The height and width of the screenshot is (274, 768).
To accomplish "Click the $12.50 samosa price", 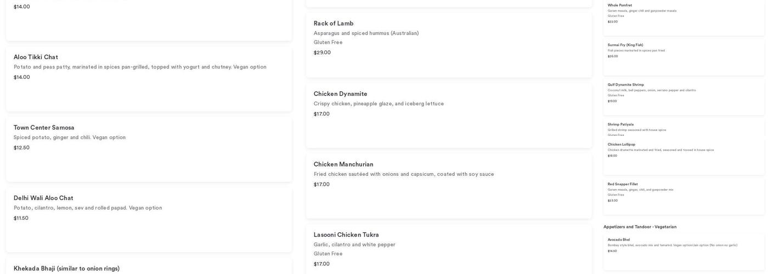I will pos(21,148).
